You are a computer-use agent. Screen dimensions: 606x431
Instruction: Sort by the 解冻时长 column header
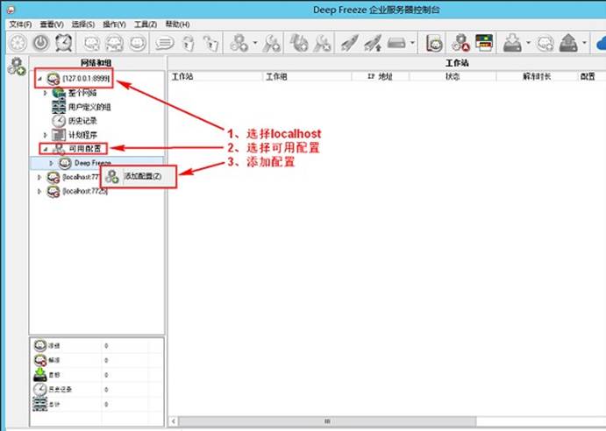pos(537,76)
